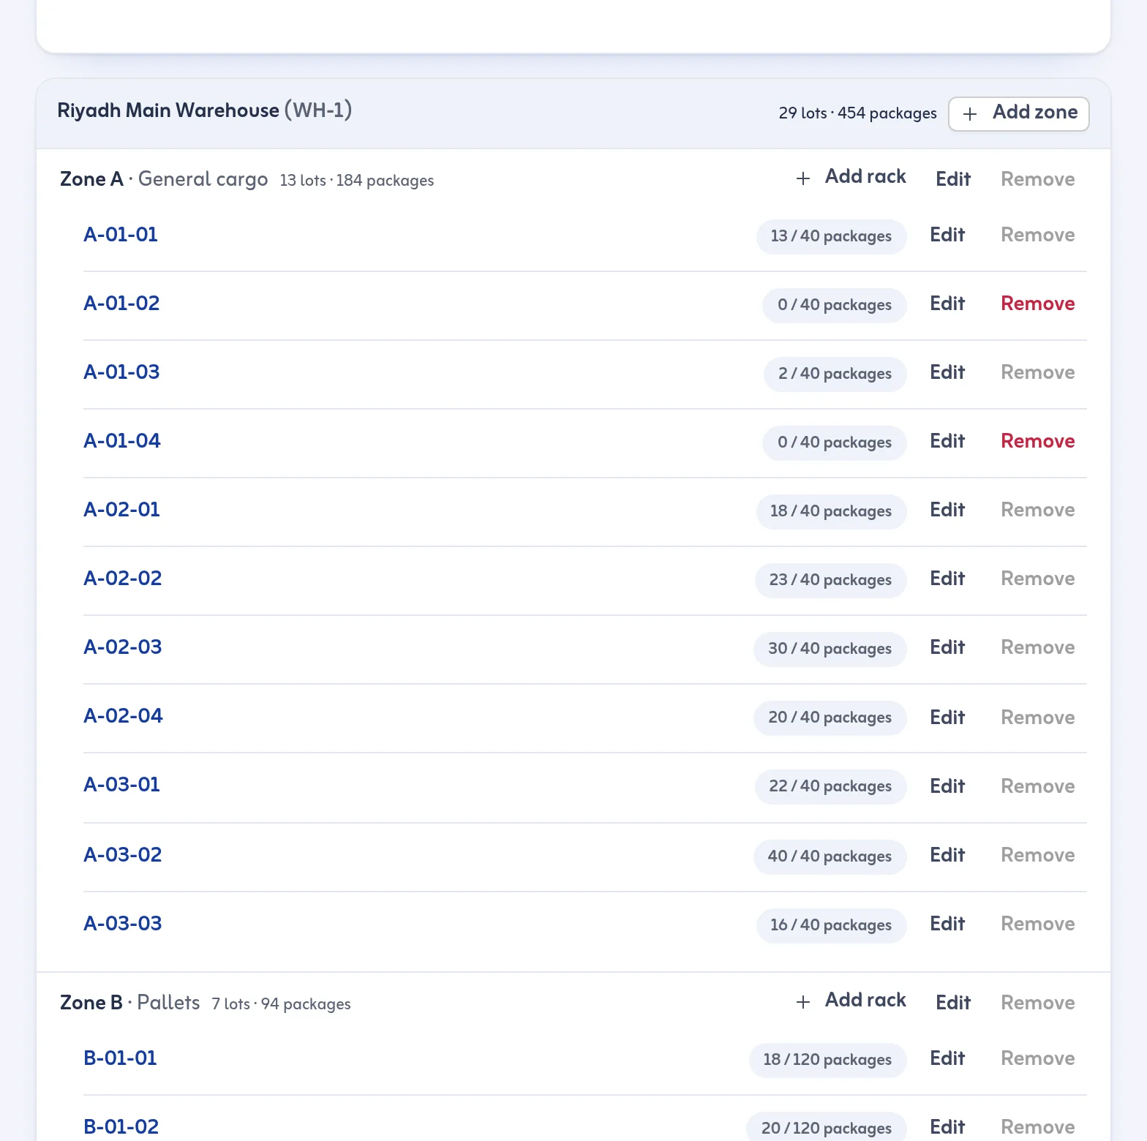
Task: Click the Riyadh Main Warehouse (WH-1) heading
Action: tap(205, 110)
